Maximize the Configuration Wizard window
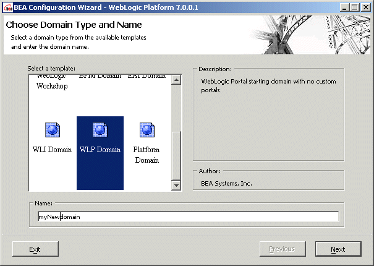374x266 pixels. coord(355,7)
